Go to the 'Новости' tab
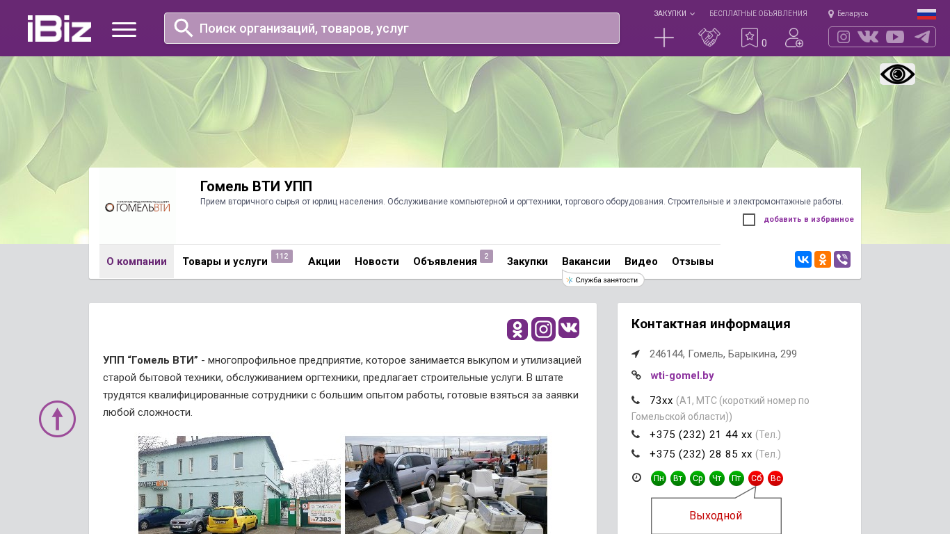The image size is (950, 534). point(377,261)
